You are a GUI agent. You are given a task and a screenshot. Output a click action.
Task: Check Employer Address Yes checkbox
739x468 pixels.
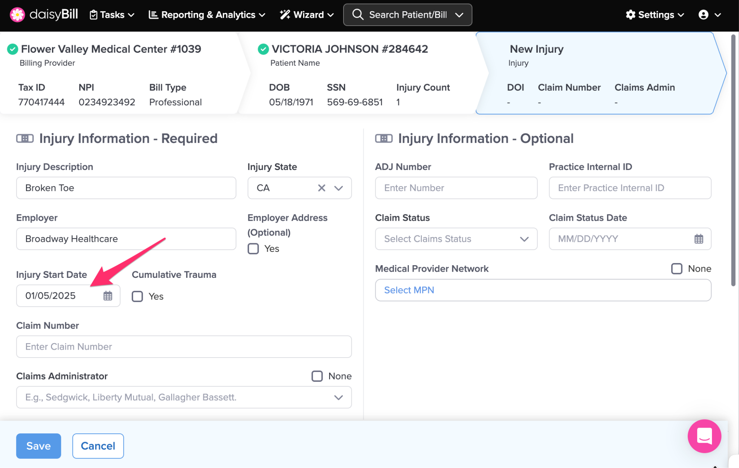[253, 249]
